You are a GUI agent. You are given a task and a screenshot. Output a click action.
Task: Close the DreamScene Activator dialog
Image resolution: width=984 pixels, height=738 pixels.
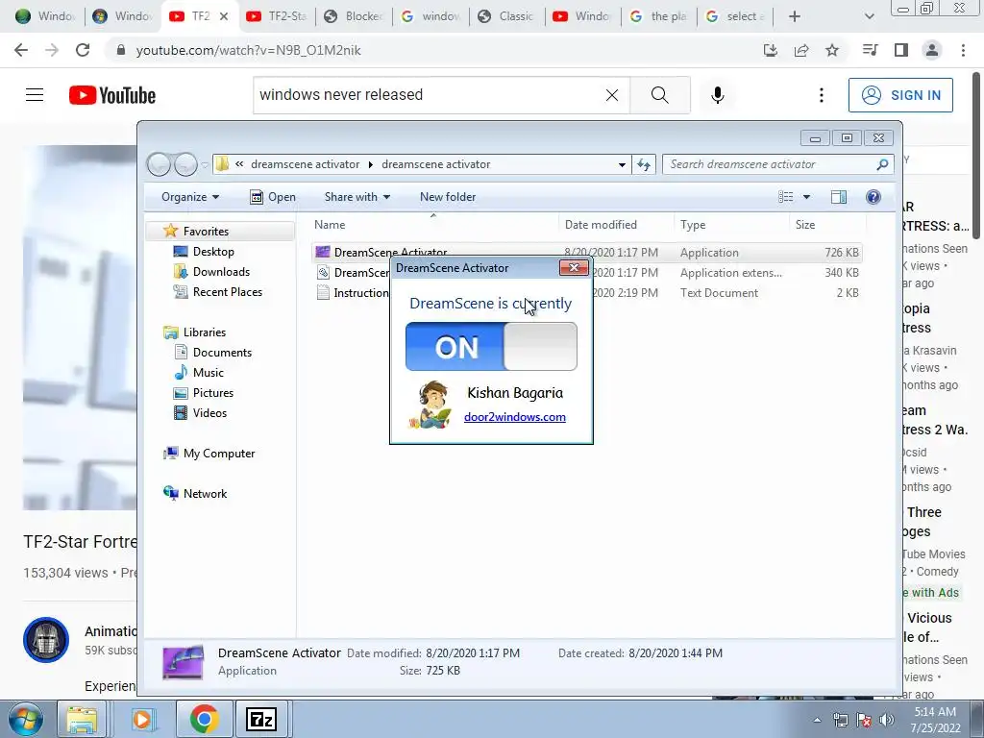[x=574, y=268]
